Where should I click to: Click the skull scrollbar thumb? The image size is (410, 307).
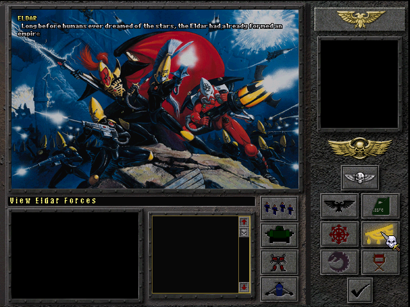click(x=244, y=232)
